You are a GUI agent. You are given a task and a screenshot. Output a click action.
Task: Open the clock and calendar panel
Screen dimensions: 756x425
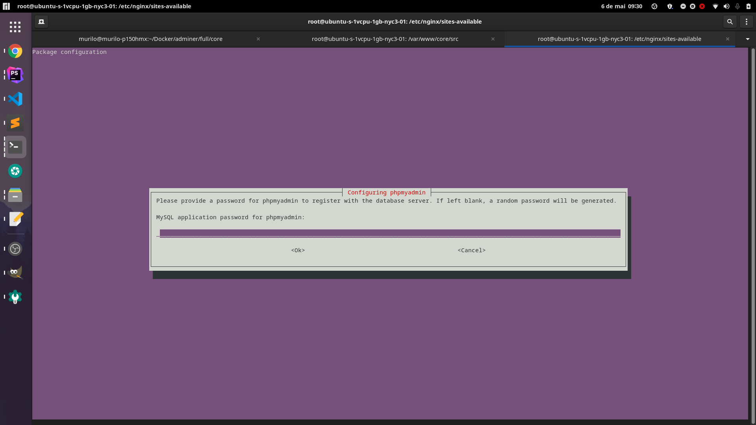tap(621, 6)
